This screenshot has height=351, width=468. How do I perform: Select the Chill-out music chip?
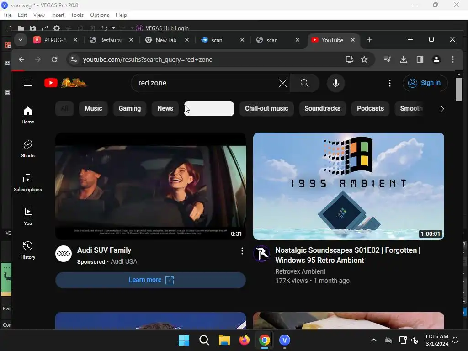(x=266, y=109)
